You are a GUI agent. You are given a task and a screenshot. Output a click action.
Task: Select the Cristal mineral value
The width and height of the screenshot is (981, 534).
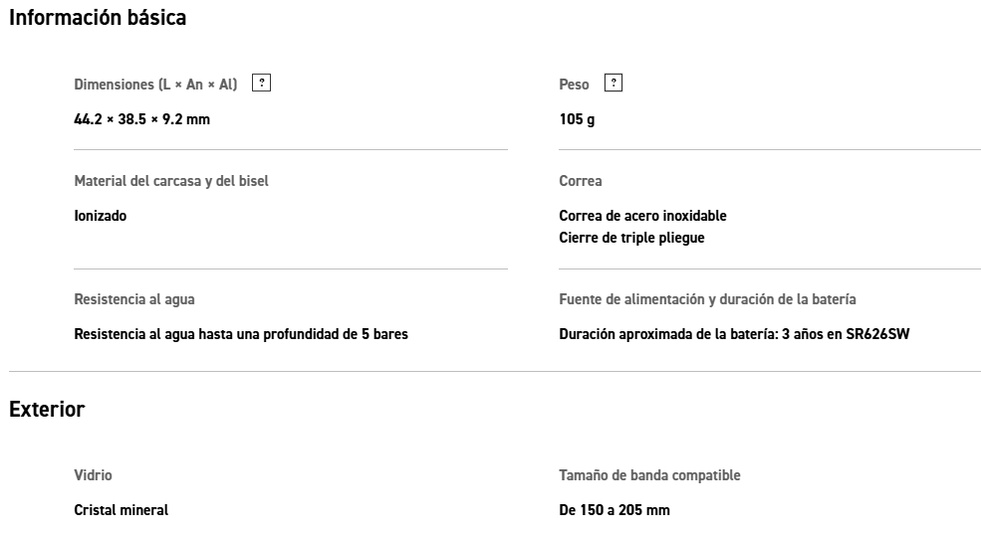pos(122,510)
